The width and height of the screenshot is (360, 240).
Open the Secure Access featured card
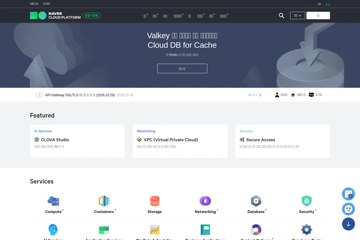click(x=283, y=141)
